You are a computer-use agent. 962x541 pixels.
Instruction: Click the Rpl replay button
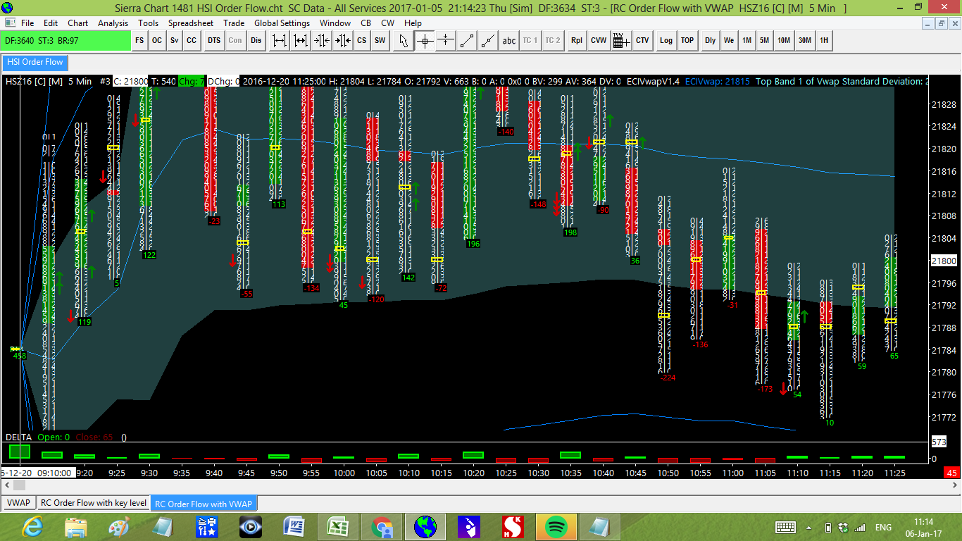[577, 41]
